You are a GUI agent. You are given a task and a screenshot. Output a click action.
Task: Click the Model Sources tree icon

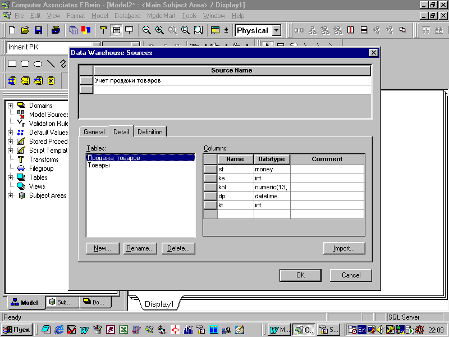pos(21,114)
